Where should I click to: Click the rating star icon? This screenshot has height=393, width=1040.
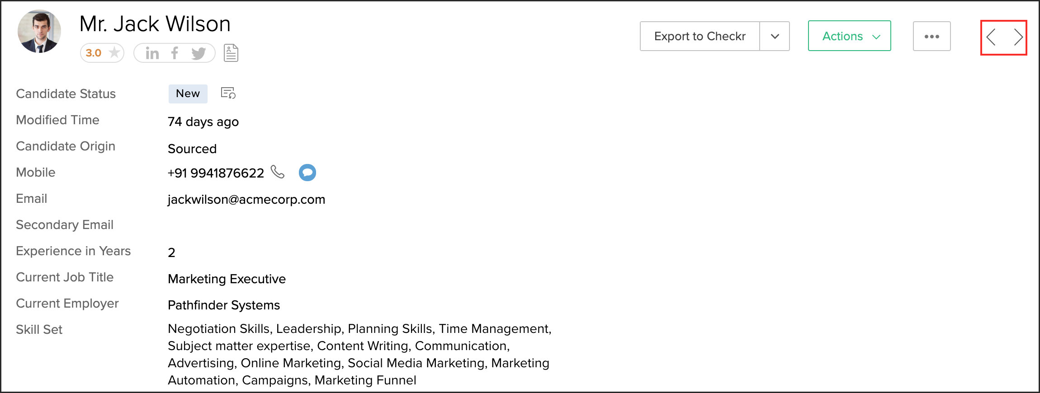tap(115, 52)
